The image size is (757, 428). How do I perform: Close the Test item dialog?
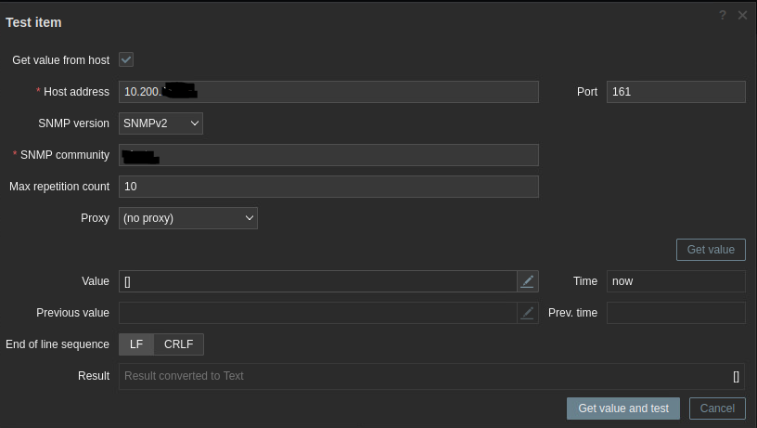[x=742, y=16]
